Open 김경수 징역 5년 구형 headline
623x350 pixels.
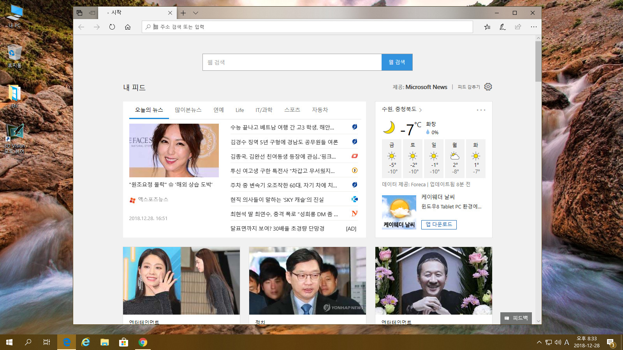(284, 142)
